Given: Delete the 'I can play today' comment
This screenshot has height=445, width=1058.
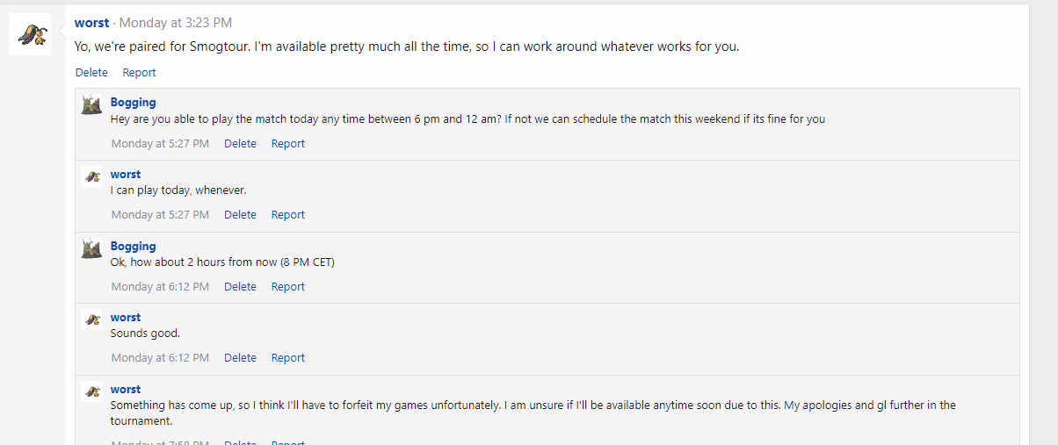Looking at the screenshot, I should 240,214.
